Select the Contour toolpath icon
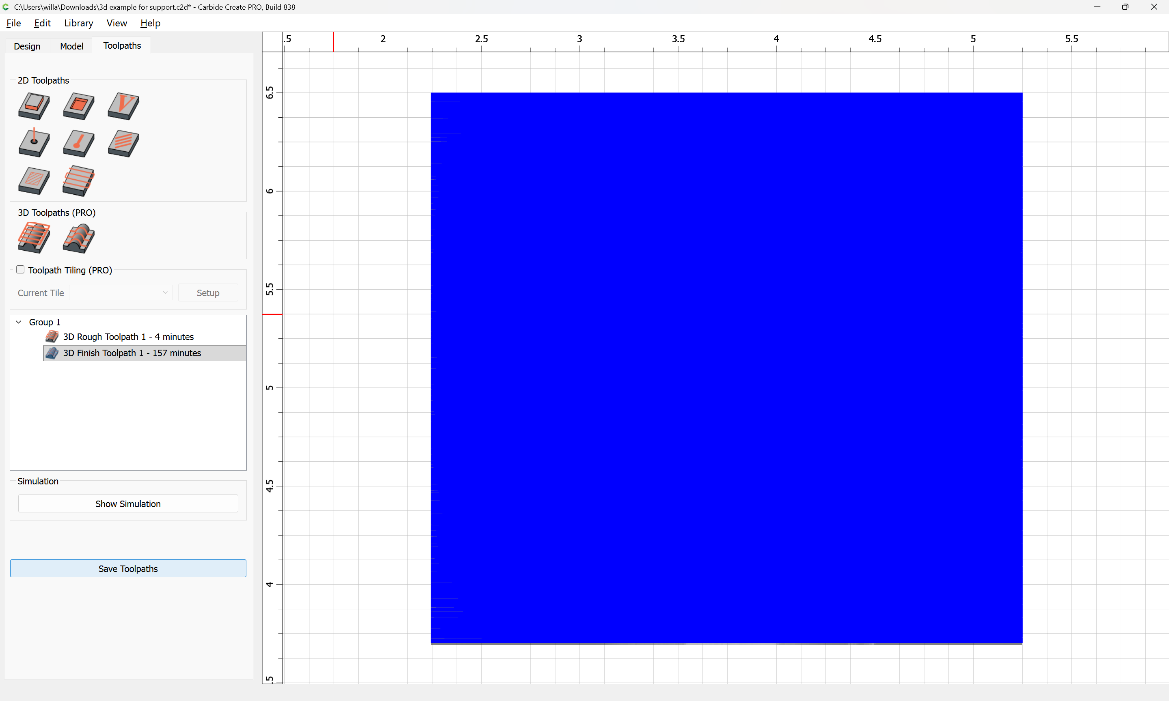 [x=34, y=106]
